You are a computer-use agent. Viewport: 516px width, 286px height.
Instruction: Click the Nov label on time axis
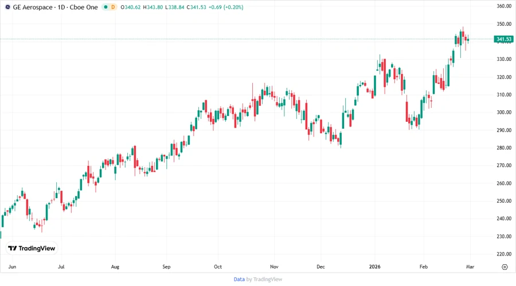click(x=274, y=266)
